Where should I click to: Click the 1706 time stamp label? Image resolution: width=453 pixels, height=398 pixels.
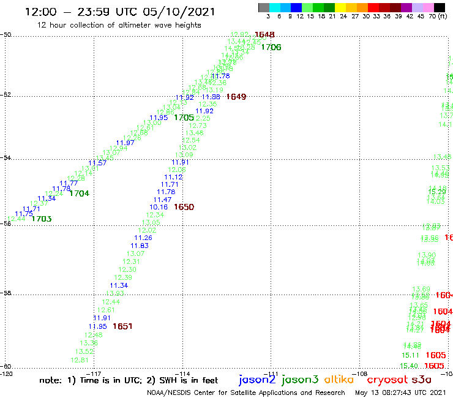[x=271, y=47]
